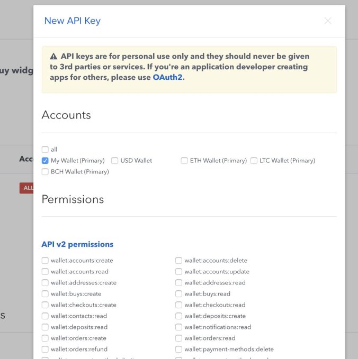Check the wallet:accounts:delete permission
Image resolution: width=358 pixels, height=359 pixels.
point(179,261)
